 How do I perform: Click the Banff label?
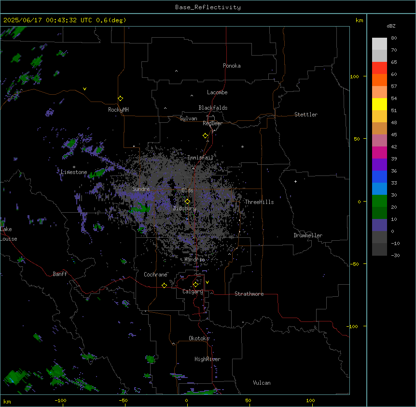click(x=60, y=274)
